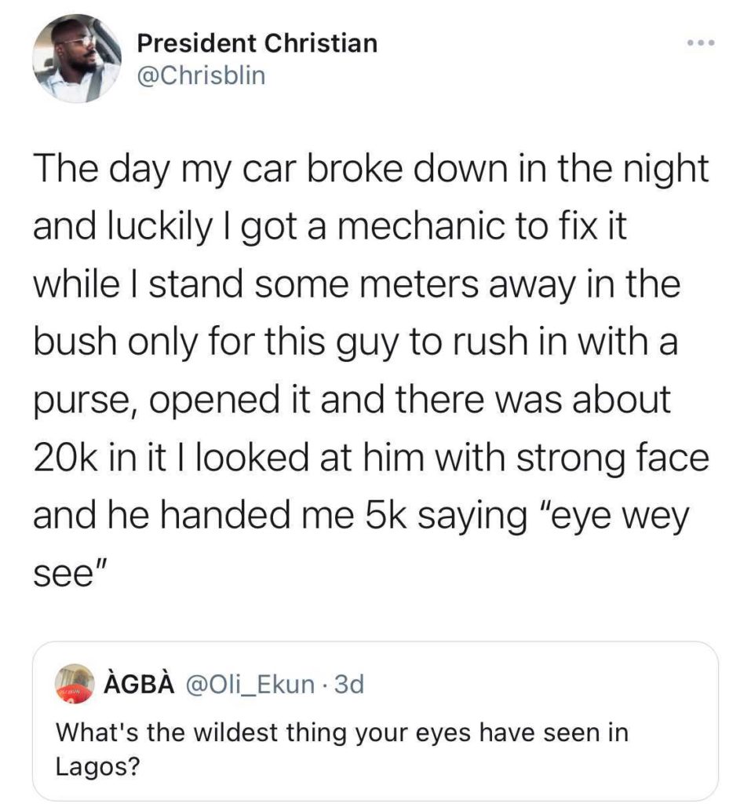
Task: Click the word "purse," in the tweet
Action: (83, 402)
